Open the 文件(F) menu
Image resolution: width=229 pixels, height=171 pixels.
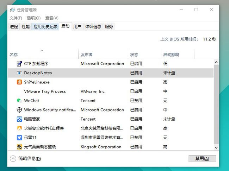click(x=16, y=18)
